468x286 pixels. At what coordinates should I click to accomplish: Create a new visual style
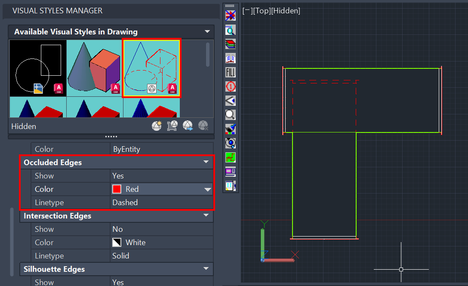click(157, 125)
